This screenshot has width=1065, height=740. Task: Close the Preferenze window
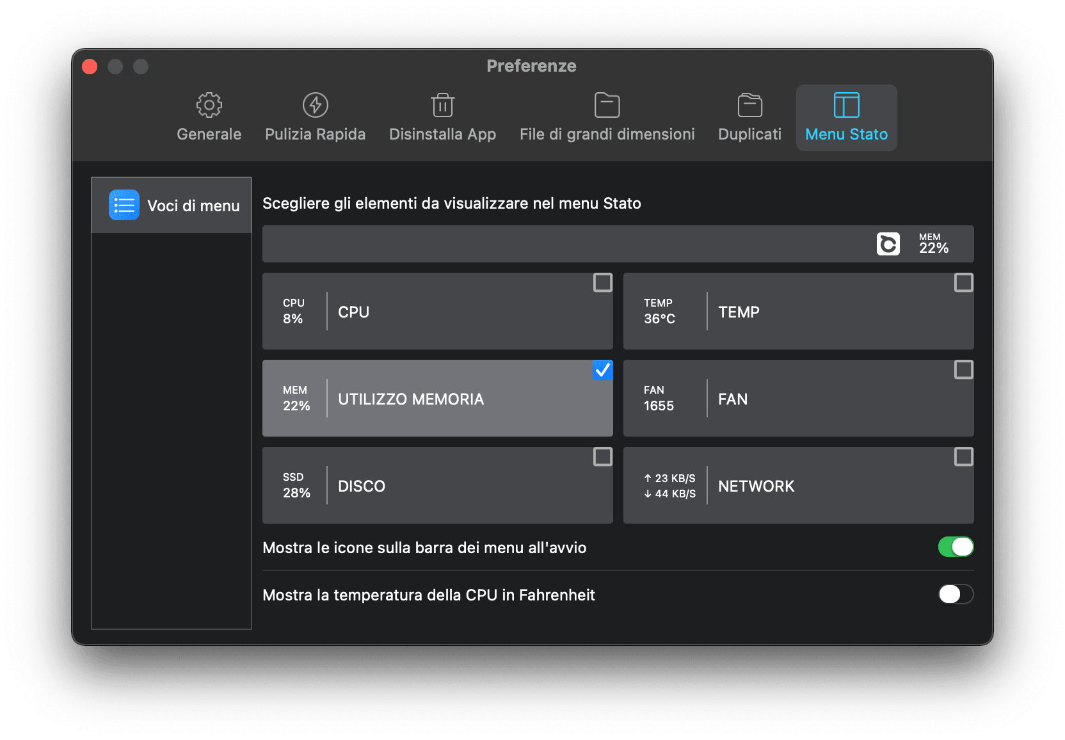(x=90, y=67)
